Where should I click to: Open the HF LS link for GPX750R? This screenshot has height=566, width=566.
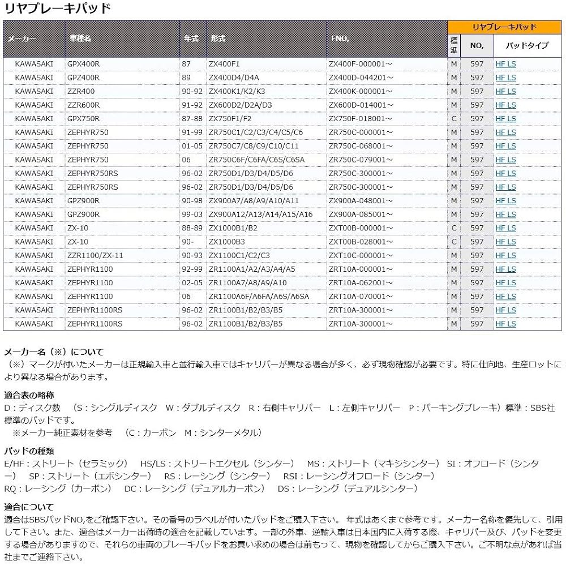tap(505, 119)
